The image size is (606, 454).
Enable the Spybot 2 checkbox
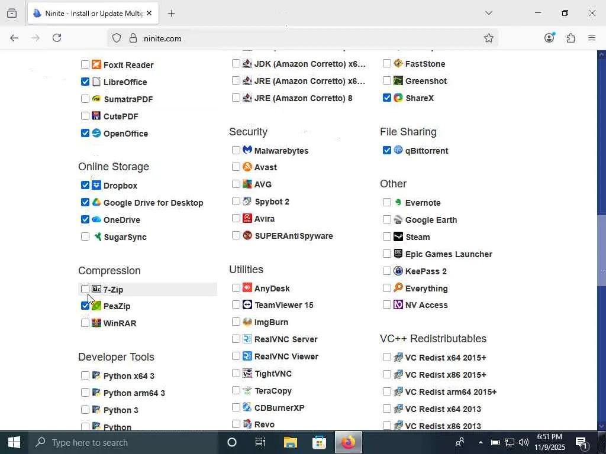click(236, 201)
